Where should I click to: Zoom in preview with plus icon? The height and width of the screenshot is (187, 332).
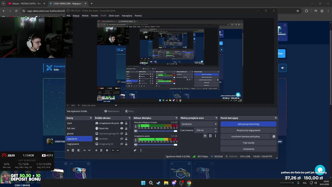79,105
